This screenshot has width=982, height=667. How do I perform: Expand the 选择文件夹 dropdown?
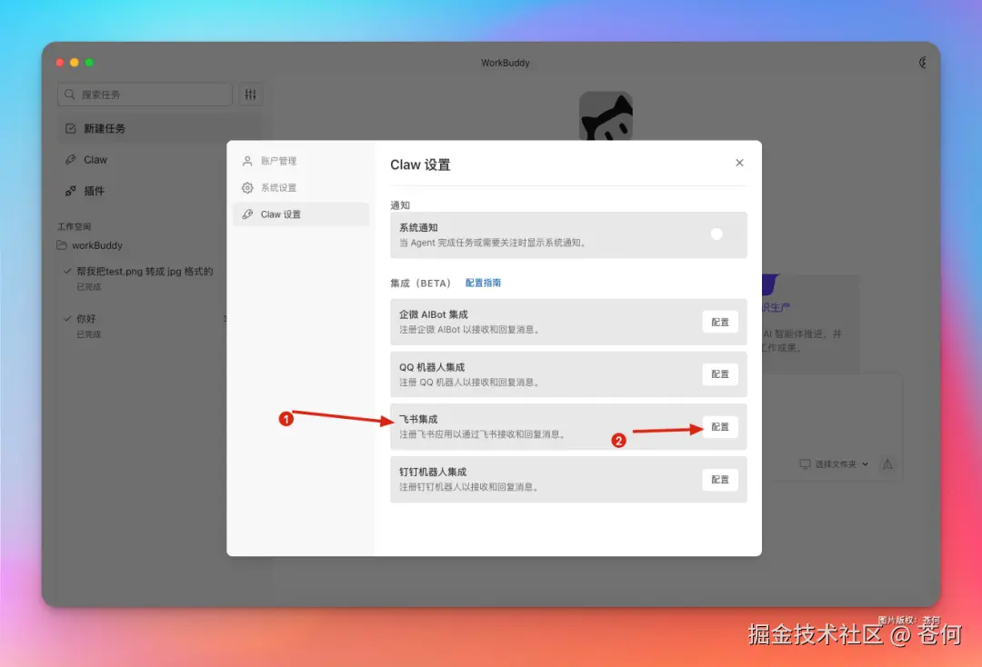867,463
